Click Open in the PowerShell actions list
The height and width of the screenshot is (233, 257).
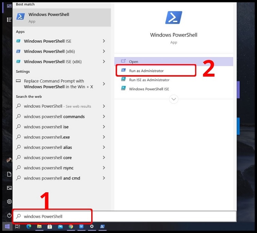tap(133, 61)
